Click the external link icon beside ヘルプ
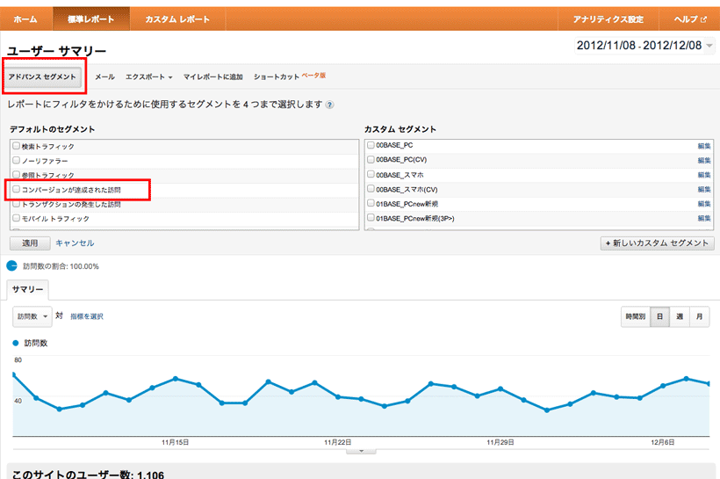The height and width of the screenshot is (479, 720). coord(704,18)
